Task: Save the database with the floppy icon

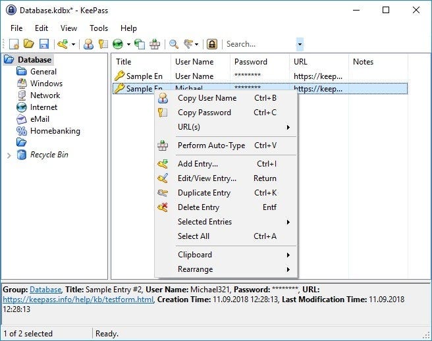Action: tap(44, 44)
